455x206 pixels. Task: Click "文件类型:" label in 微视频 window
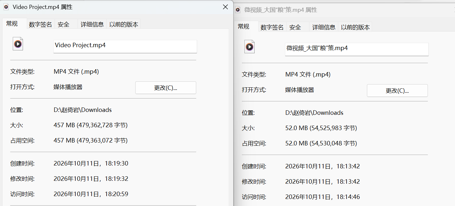click(254, 75)
